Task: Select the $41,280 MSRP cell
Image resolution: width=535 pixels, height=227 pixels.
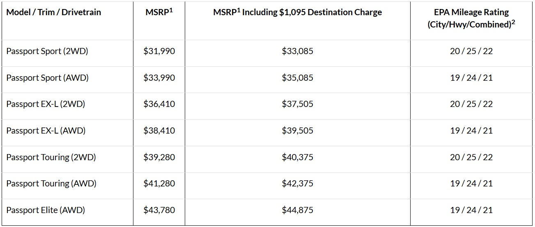Action: coord(159,184)
